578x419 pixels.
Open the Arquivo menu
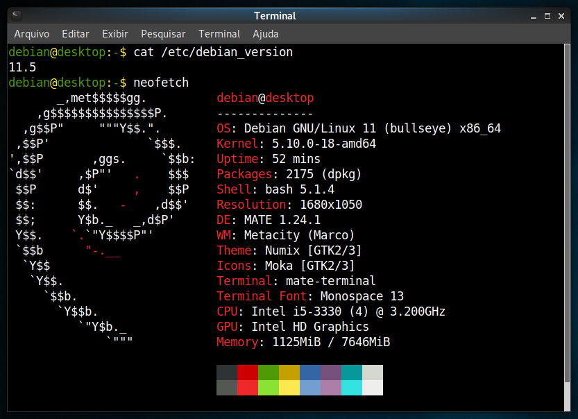32,34
